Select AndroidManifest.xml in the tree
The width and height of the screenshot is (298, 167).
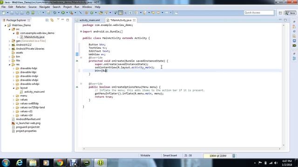tap(28, 119)
